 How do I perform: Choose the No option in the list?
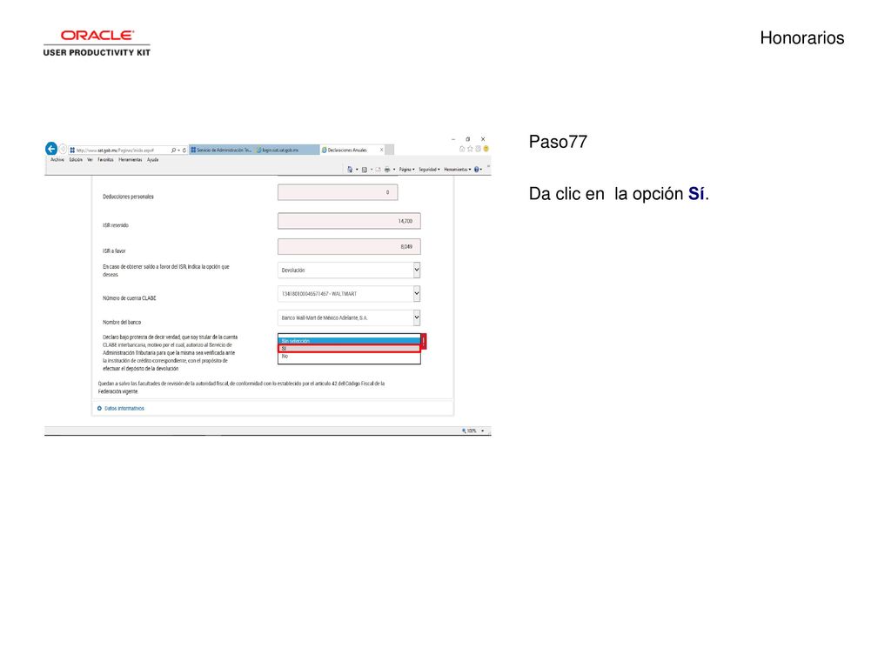pos(349,356)
